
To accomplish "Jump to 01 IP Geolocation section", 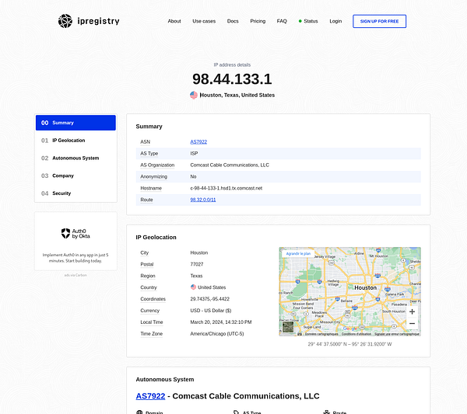I will [75, 141].
